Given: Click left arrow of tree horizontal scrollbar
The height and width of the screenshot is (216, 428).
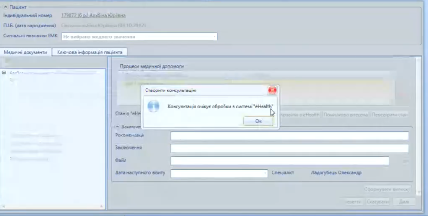Looking at the screenshot, I should pyautogui.click(x=3, y=207).
